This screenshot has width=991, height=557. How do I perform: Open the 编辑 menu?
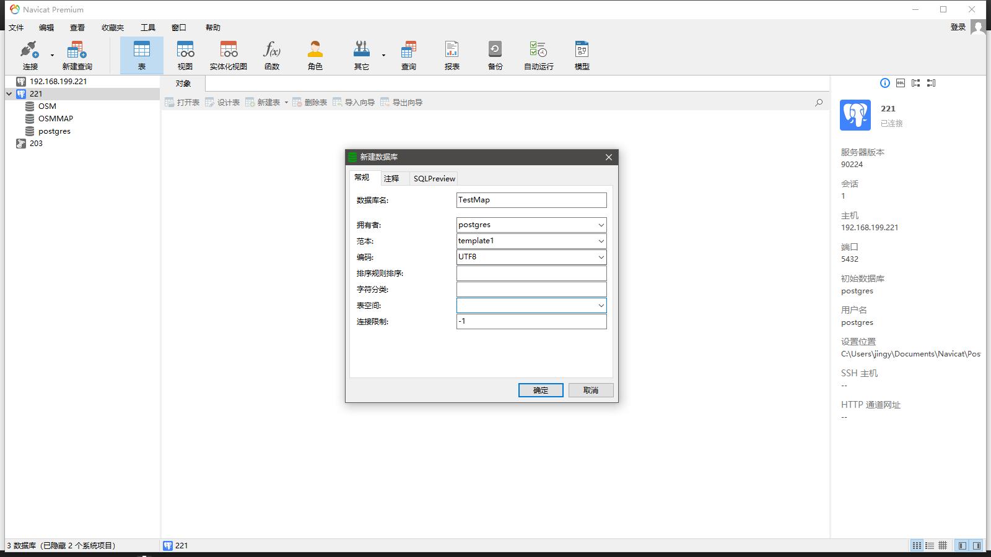[x=46, y=27]
